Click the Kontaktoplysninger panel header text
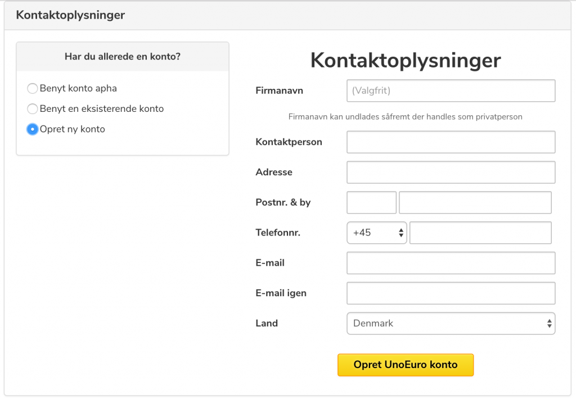 pos(70,15)
